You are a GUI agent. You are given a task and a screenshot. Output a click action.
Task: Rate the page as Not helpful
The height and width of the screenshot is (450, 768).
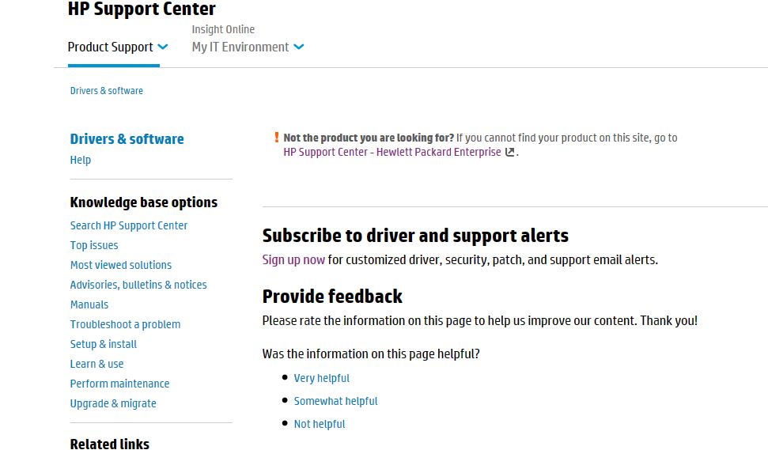coord(320,424)
